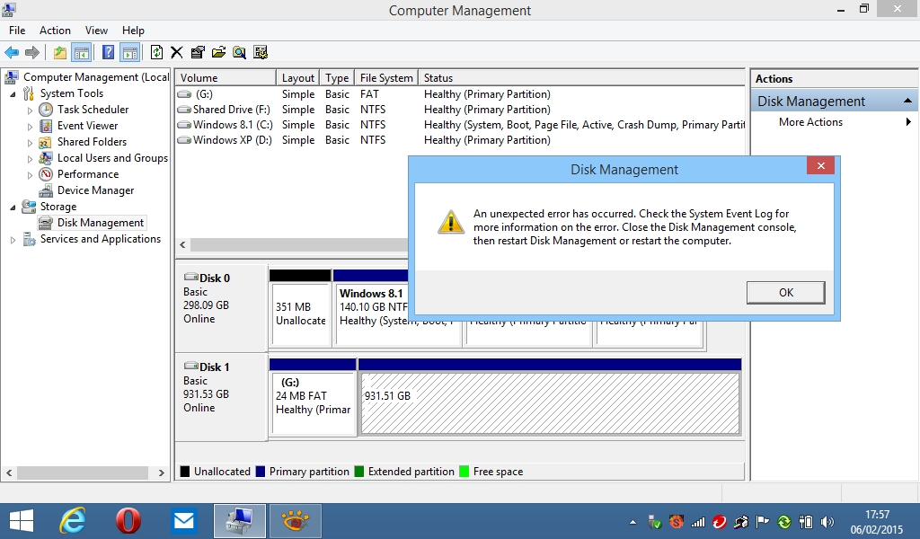The width and height of the screenshot is (920, 539).
Task: Select the Windows 8.1 (C:) volume row
Action: point(461,125)
